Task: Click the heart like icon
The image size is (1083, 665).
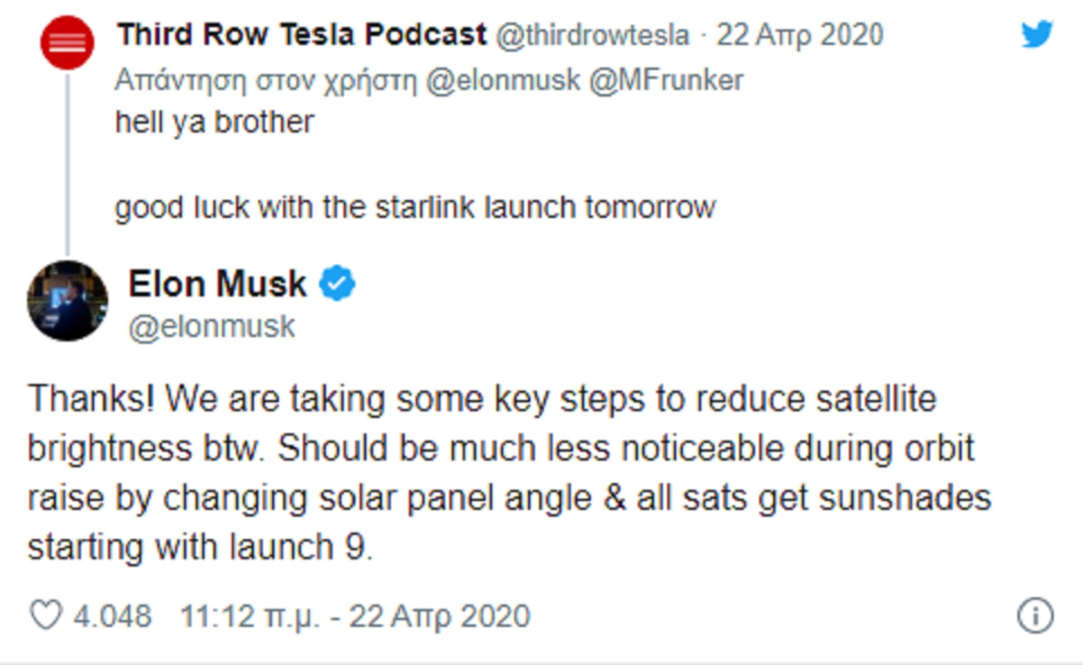Action: click(x=46, y=615)
